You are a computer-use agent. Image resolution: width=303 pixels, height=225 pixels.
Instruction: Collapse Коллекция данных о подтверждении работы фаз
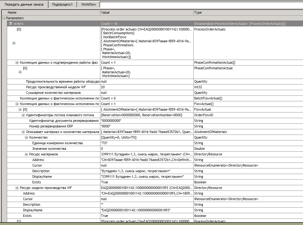click(x=17, y=62)
